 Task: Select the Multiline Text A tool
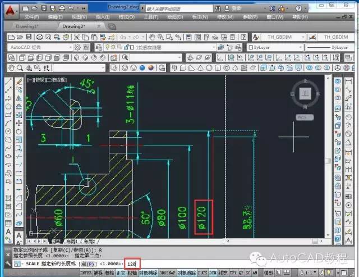coord(8,231)
